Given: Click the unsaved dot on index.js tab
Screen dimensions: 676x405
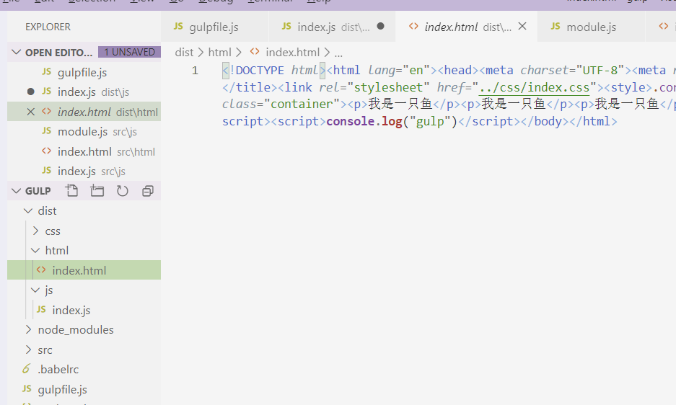Looking at the screenshot, I should click(380, 26).
